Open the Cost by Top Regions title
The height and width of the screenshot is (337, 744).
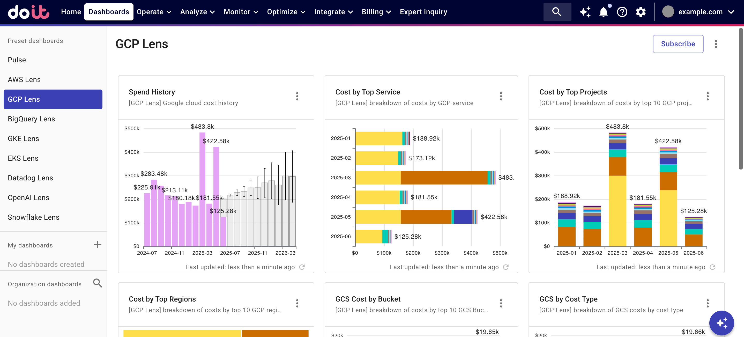click(x=162, y=299)
